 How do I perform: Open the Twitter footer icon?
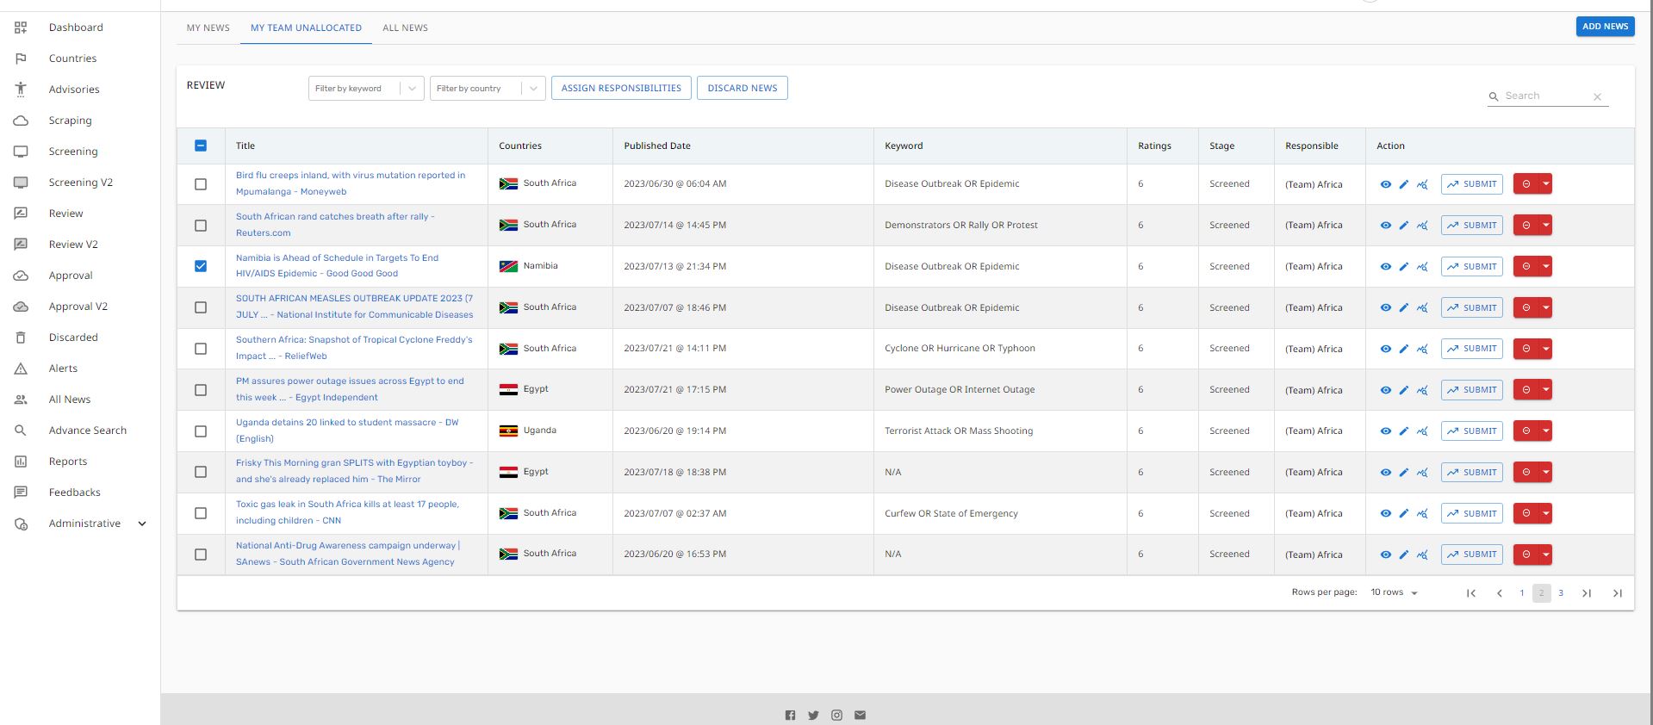[813, 716]
